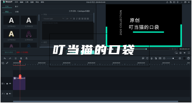
Task: Select the 动画 sub-tab
Action: click(x=17, y=12)
